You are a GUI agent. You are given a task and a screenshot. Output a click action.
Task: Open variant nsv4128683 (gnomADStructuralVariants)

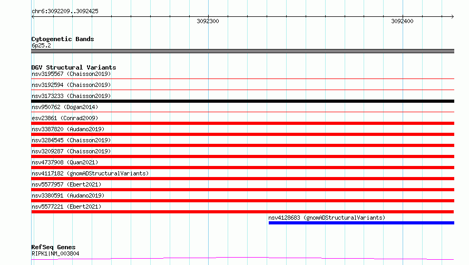coord(327,218)
